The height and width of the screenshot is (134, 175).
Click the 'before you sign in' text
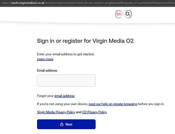tap(151, 104)
